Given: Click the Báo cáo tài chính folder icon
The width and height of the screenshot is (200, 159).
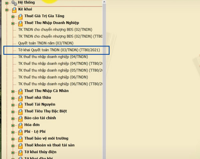Looking at the screenshot, I should (x=20, y=118).
